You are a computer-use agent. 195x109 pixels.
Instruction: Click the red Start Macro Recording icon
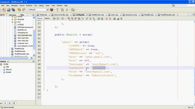107,18
